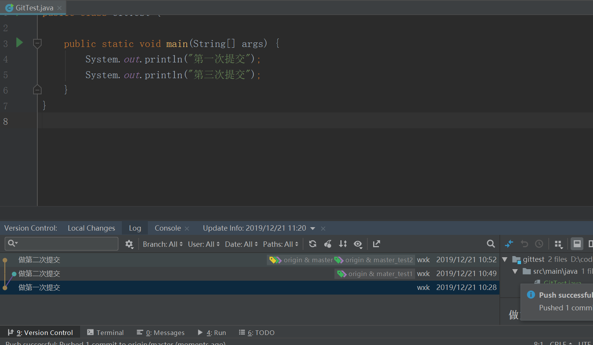
Task: Switch to the Log tab
Action: tap(135, 228)
